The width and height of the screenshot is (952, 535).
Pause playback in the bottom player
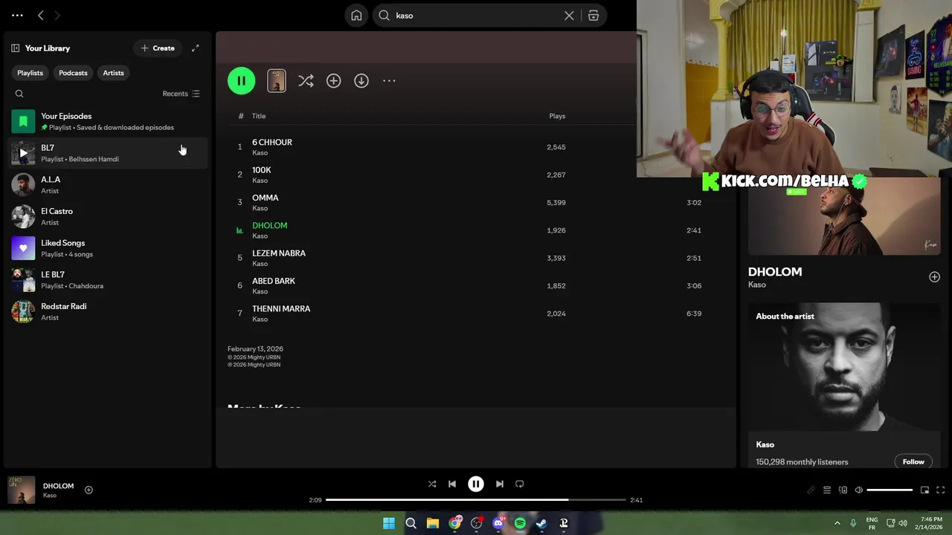click(x=476, y=484)
